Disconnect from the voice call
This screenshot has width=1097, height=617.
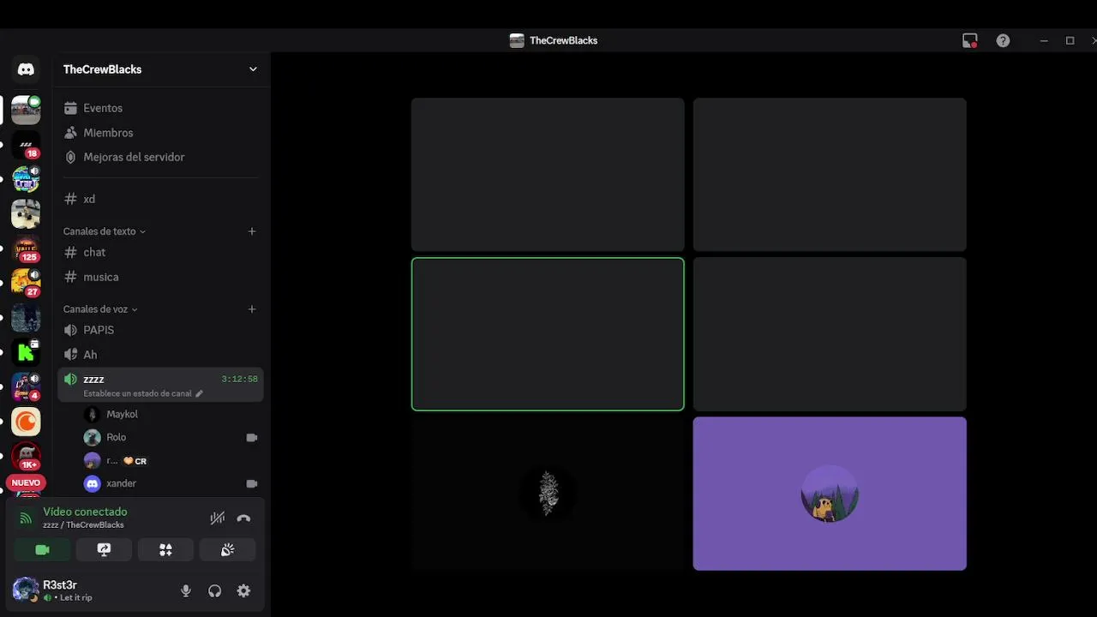[x=243, y=518]
